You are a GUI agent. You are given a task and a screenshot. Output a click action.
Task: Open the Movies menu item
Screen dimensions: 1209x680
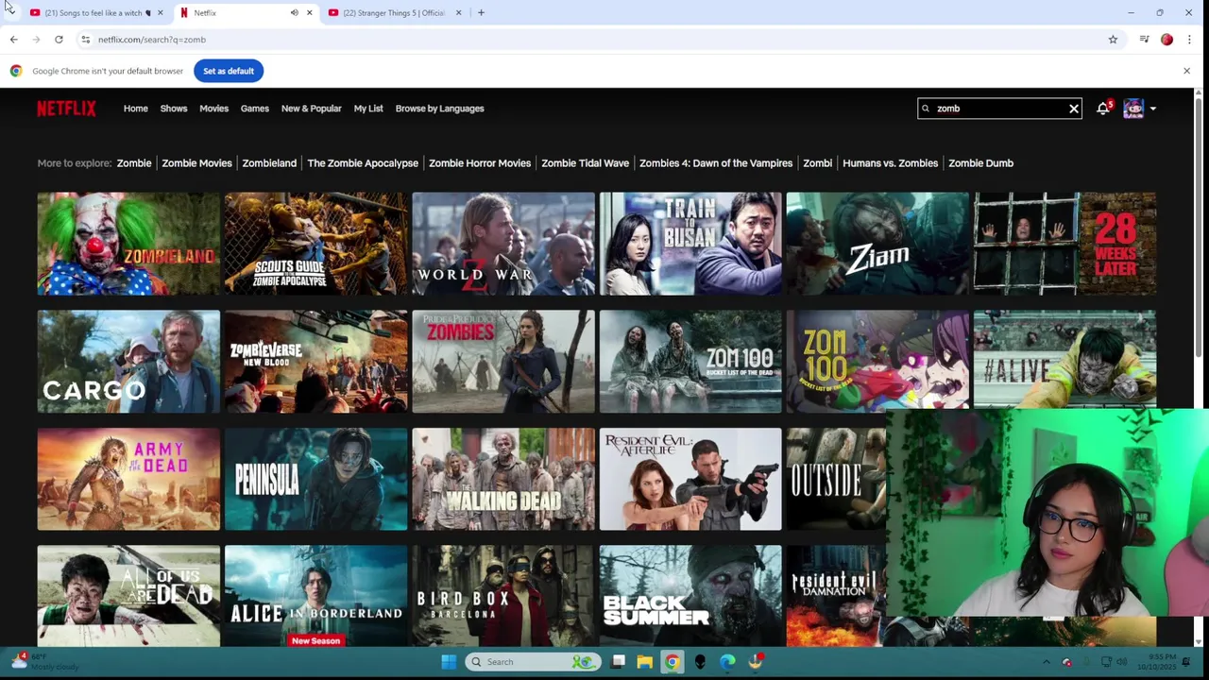pos(213,109)
